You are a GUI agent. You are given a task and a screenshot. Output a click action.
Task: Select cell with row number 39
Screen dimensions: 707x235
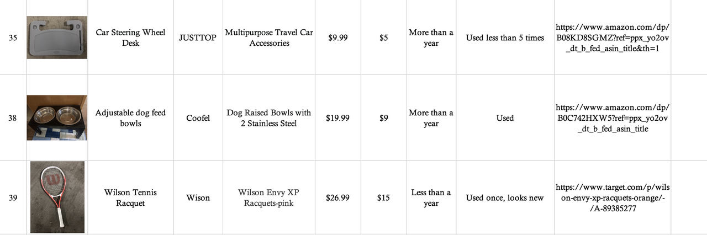(x=13, y=198)
